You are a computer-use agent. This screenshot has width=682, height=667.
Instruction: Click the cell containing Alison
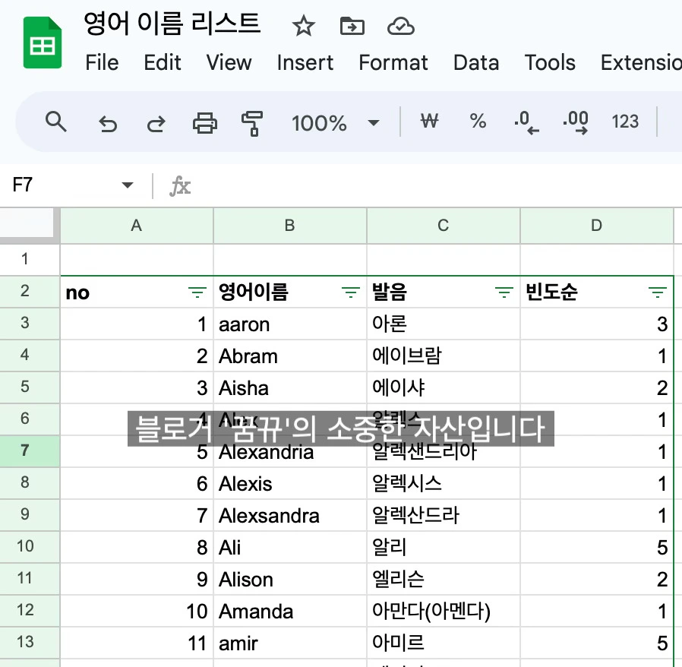pyautogui.click(x=290, y=579)
